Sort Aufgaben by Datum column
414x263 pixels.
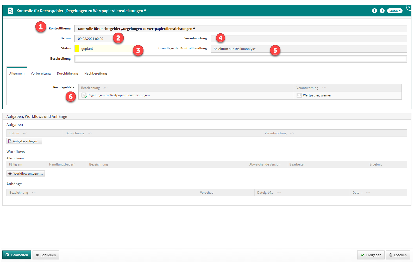pyautogui.click(x=35, y=133)
